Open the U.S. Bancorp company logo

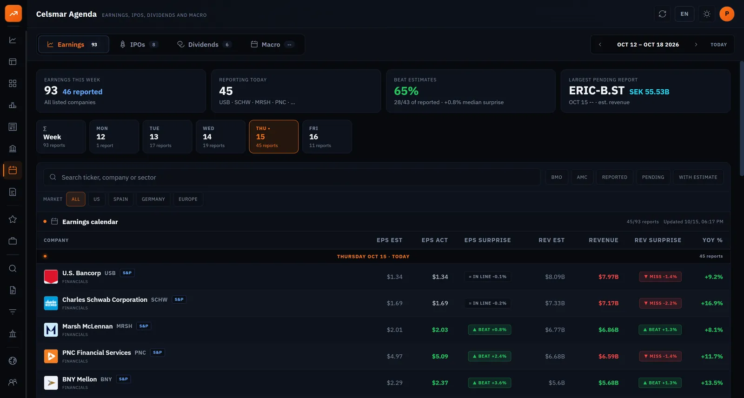(51, 277)
